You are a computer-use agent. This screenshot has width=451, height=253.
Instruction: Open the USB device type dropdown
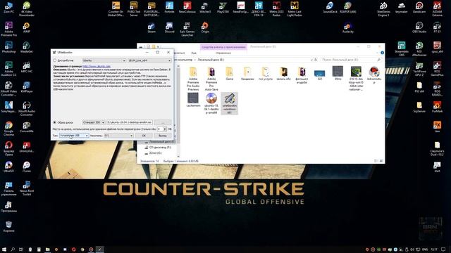[x=74, y=136]
